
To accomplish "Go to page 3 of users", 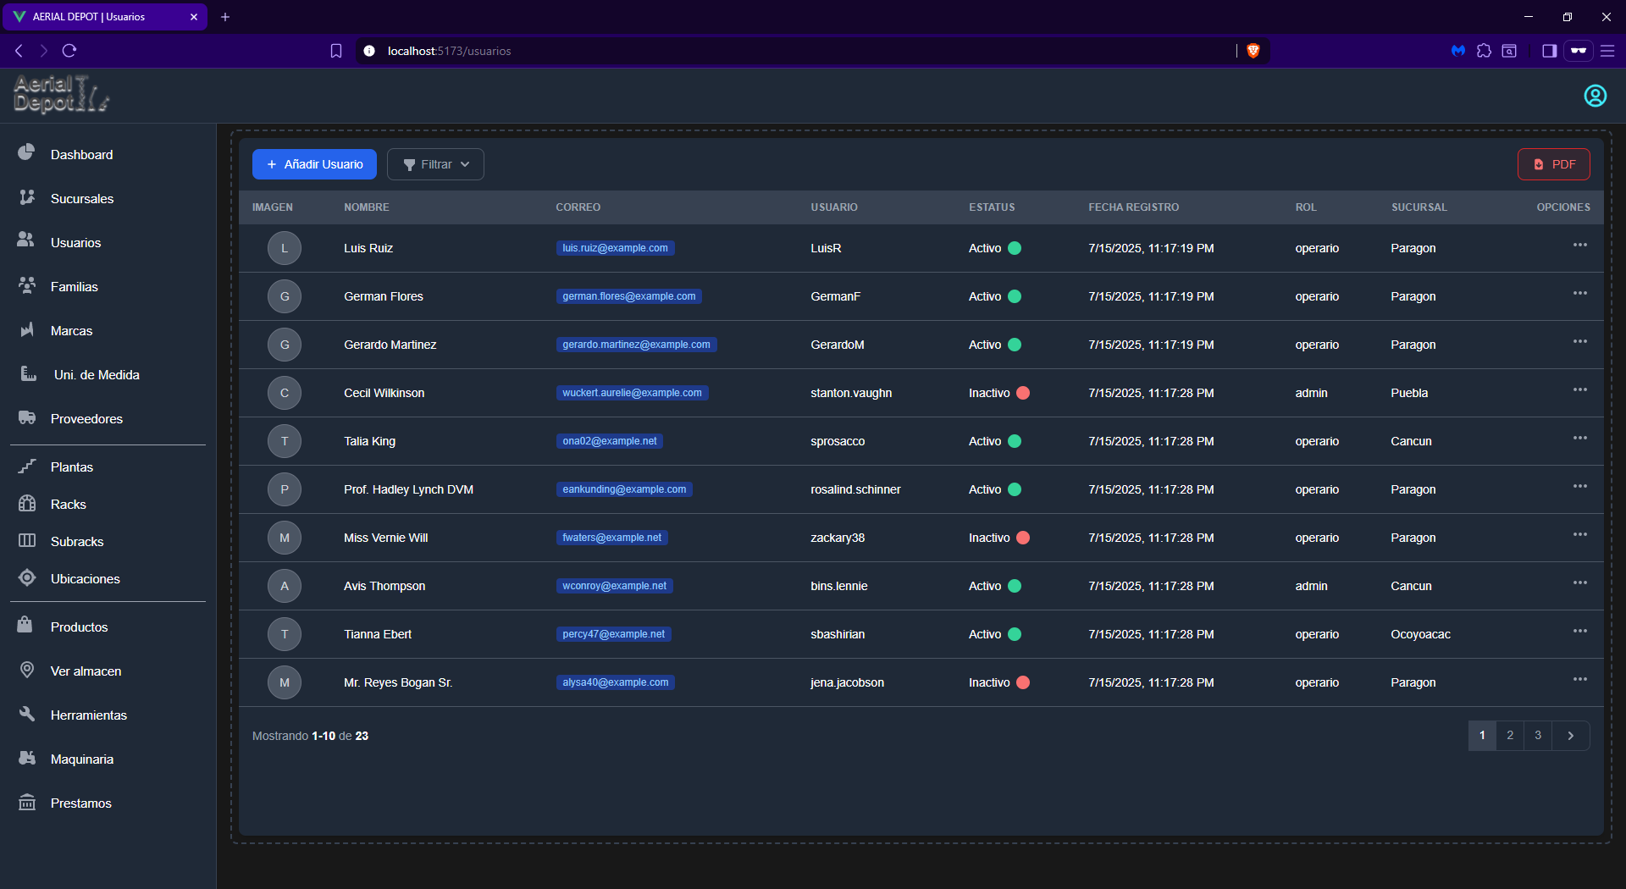I will click(x=1538, y=736).
